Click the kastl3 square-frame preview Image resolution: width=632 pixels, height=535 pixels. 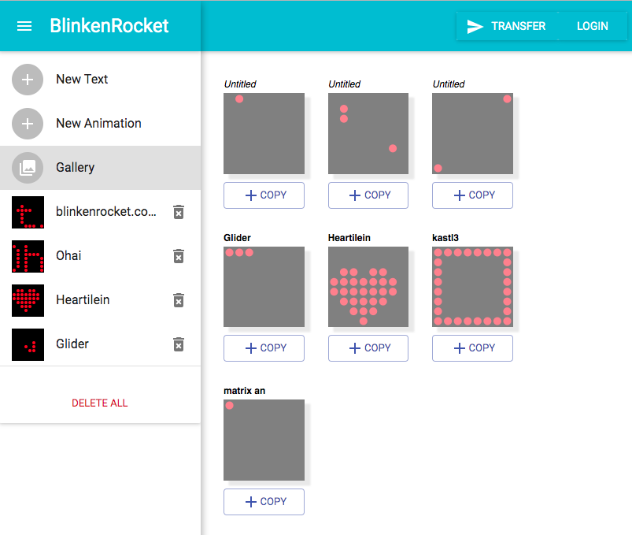pos(472,287)
